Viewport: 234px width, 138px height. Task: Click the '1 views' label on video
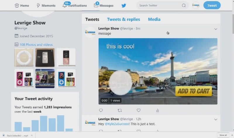(115, 100)
